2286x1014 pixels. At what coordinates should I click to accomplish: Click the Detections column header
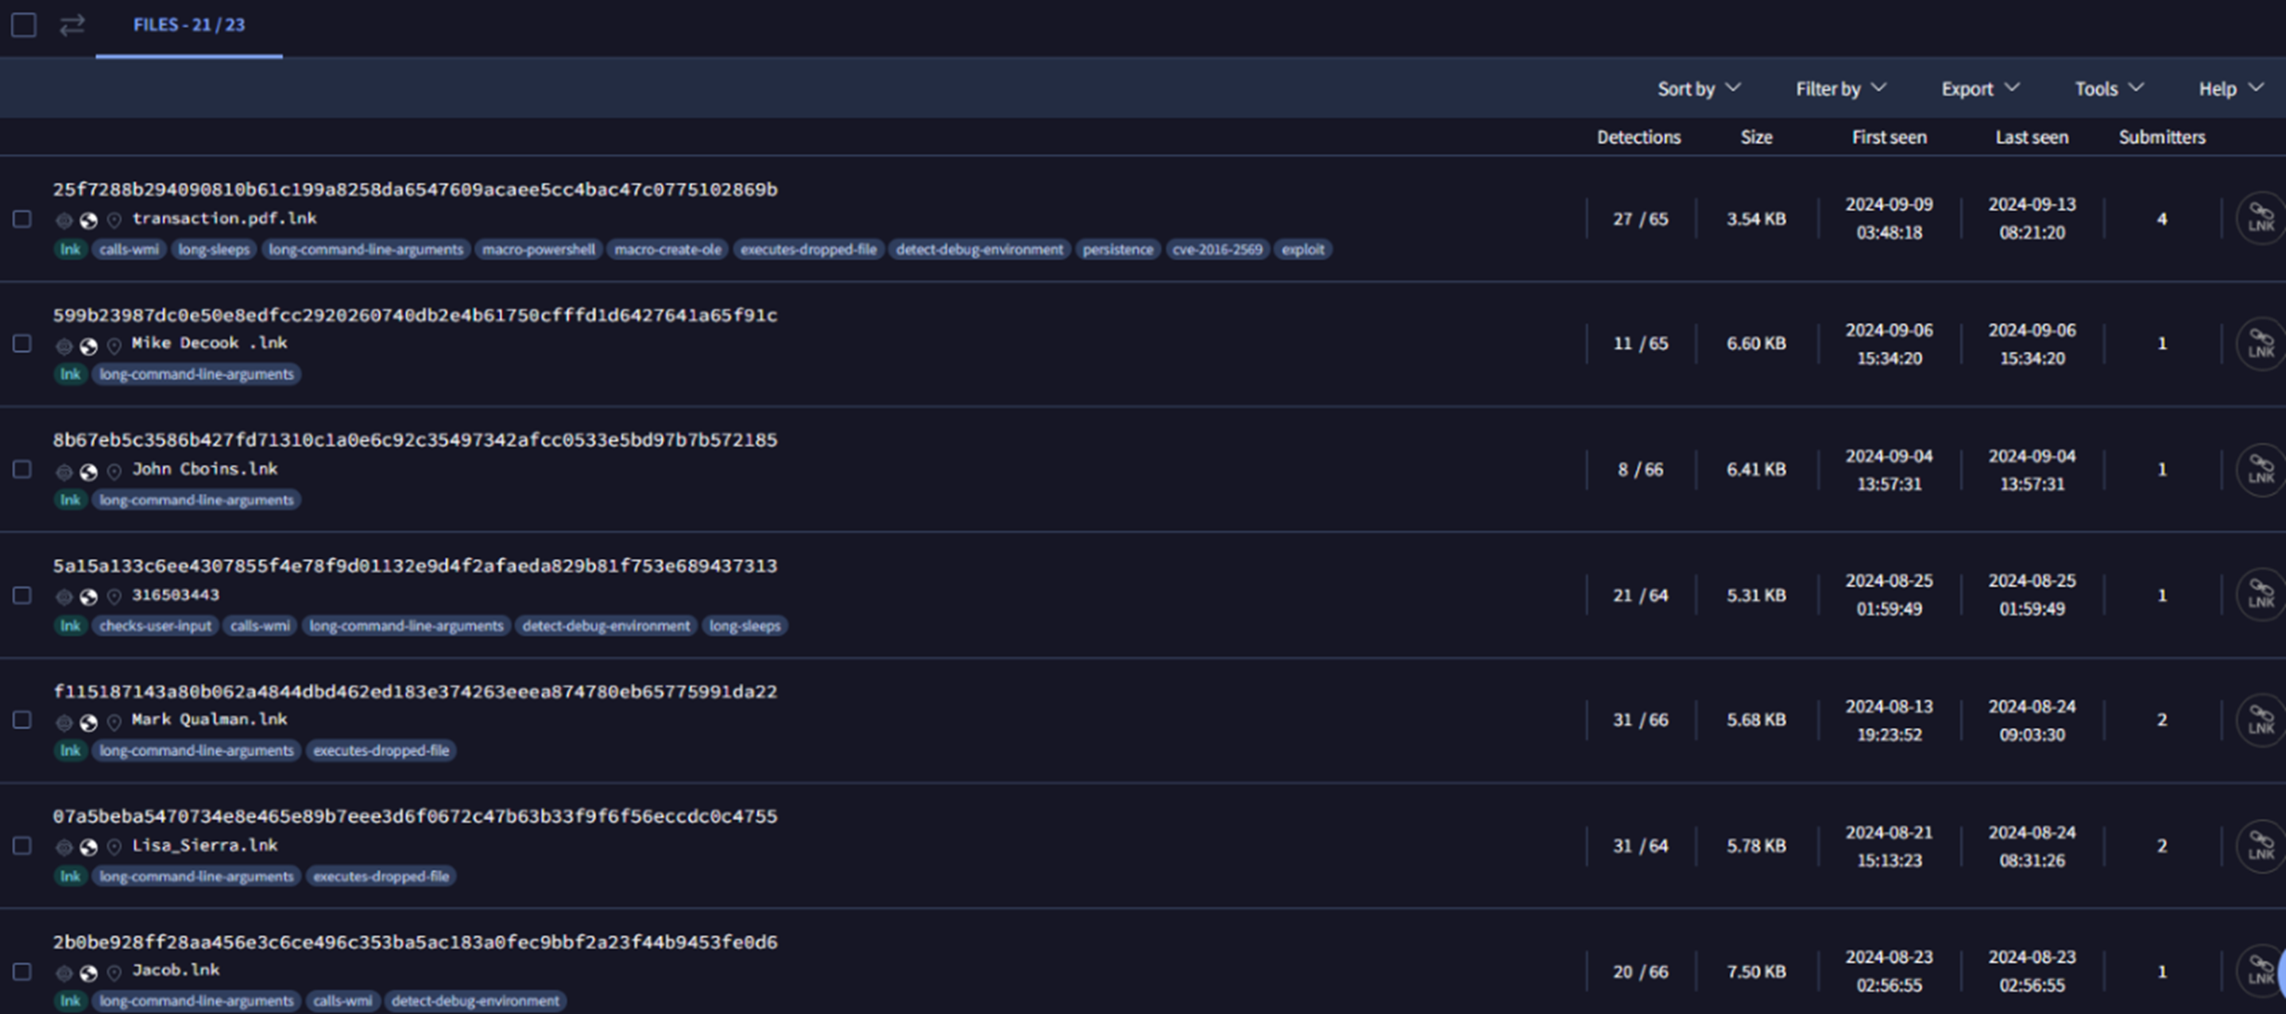(x=1638, y=137)
